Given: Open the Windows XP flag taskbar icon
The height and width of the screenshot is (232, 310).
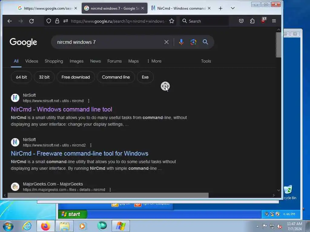Looking at the screenshot, I should tap(121, 226).
